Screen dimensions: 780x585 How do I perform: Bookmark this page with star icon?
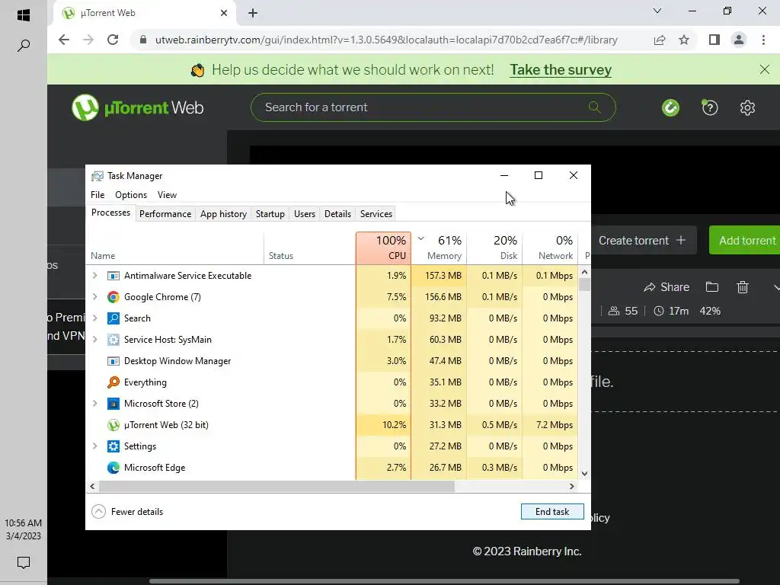tap(684, 40)
